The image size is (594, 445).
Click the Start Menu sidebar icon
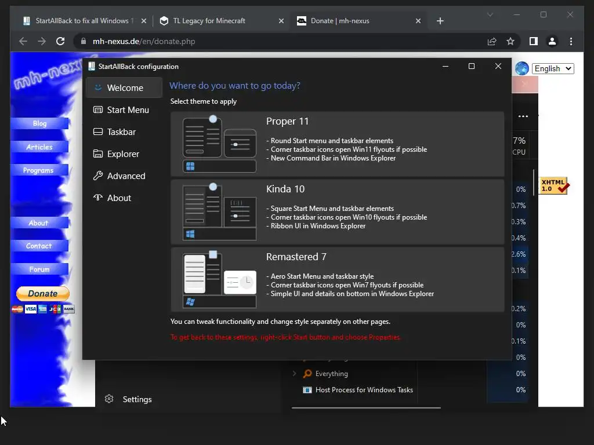click(x=97, y=110)
